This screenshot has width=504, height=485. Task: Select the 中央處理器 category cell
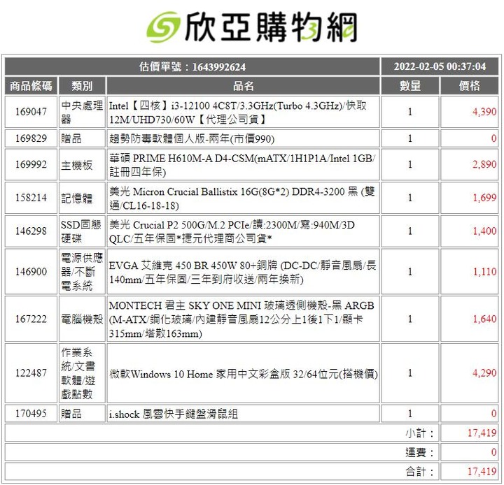pos(82,112)
